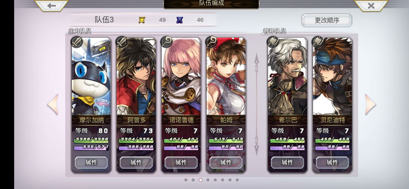Screen dimensions: 409x189
Task: Click sword weapon icon on 阿鲁多 card
Action: click(x=121, y=42)
